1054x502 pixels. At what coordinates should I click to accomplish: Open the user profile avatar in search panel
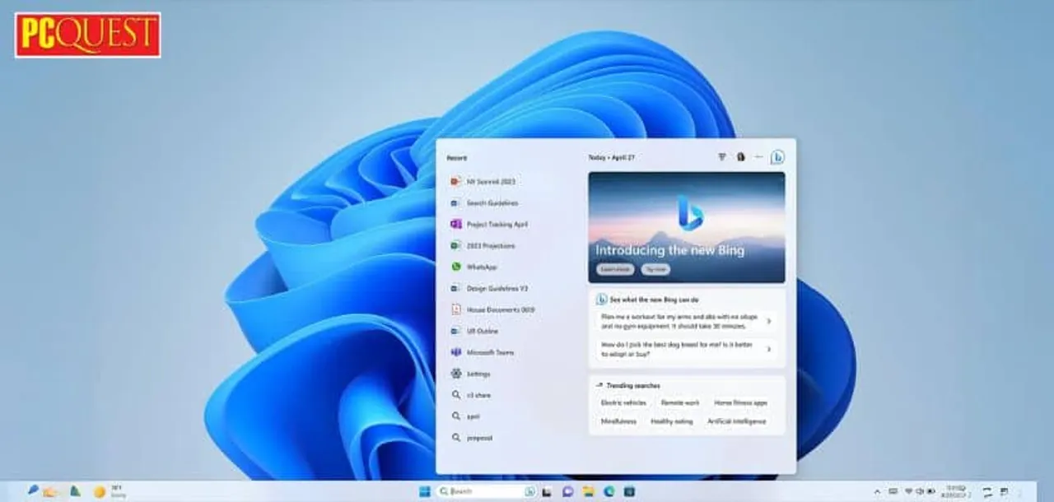pyautogui.click(x=740, y=157)
